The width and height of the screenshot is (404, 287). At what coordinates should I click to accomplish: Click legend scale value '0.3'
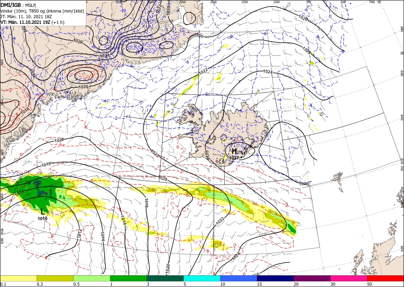pyautogui.click(x=40, y=284)
